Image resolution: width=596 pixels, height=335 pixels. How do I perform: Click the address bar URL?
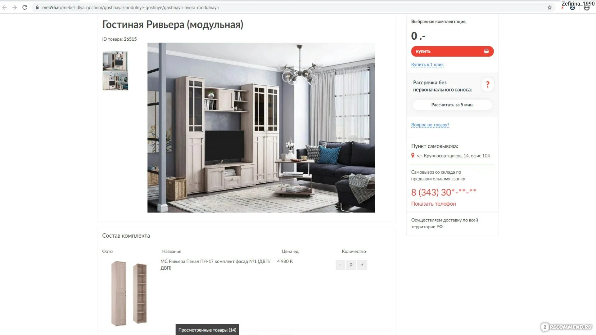click(x=130, y=7)
